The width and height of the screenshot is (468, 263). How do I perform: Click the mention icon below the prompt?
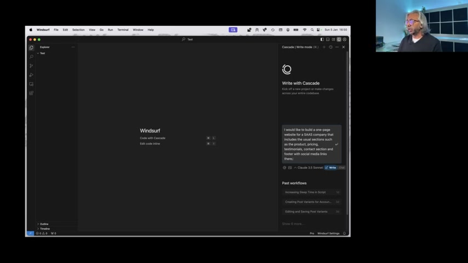tap(284, 168)
